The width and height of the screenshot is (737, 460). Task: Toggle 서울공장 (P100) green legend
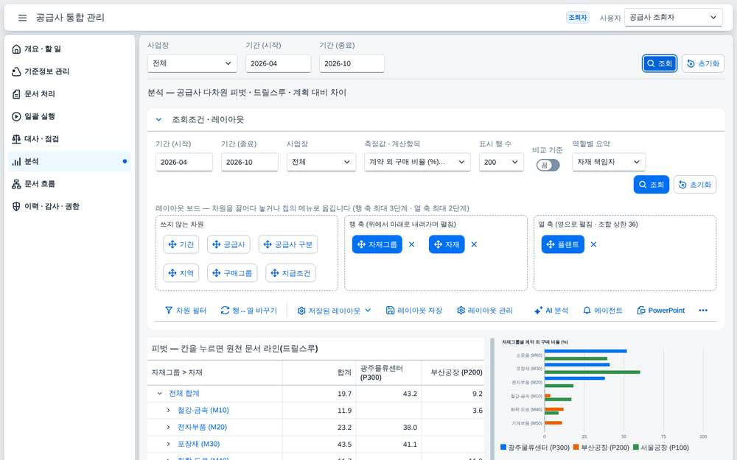click(661, 447)
